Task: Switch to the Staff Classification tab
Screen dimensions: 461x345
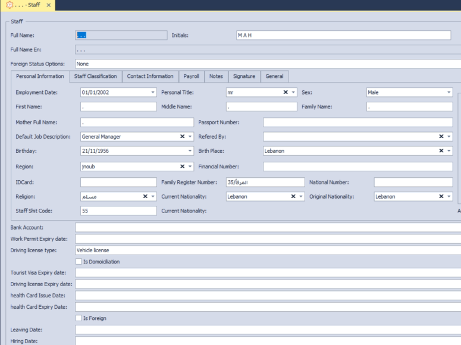Action: pos(96,76)
